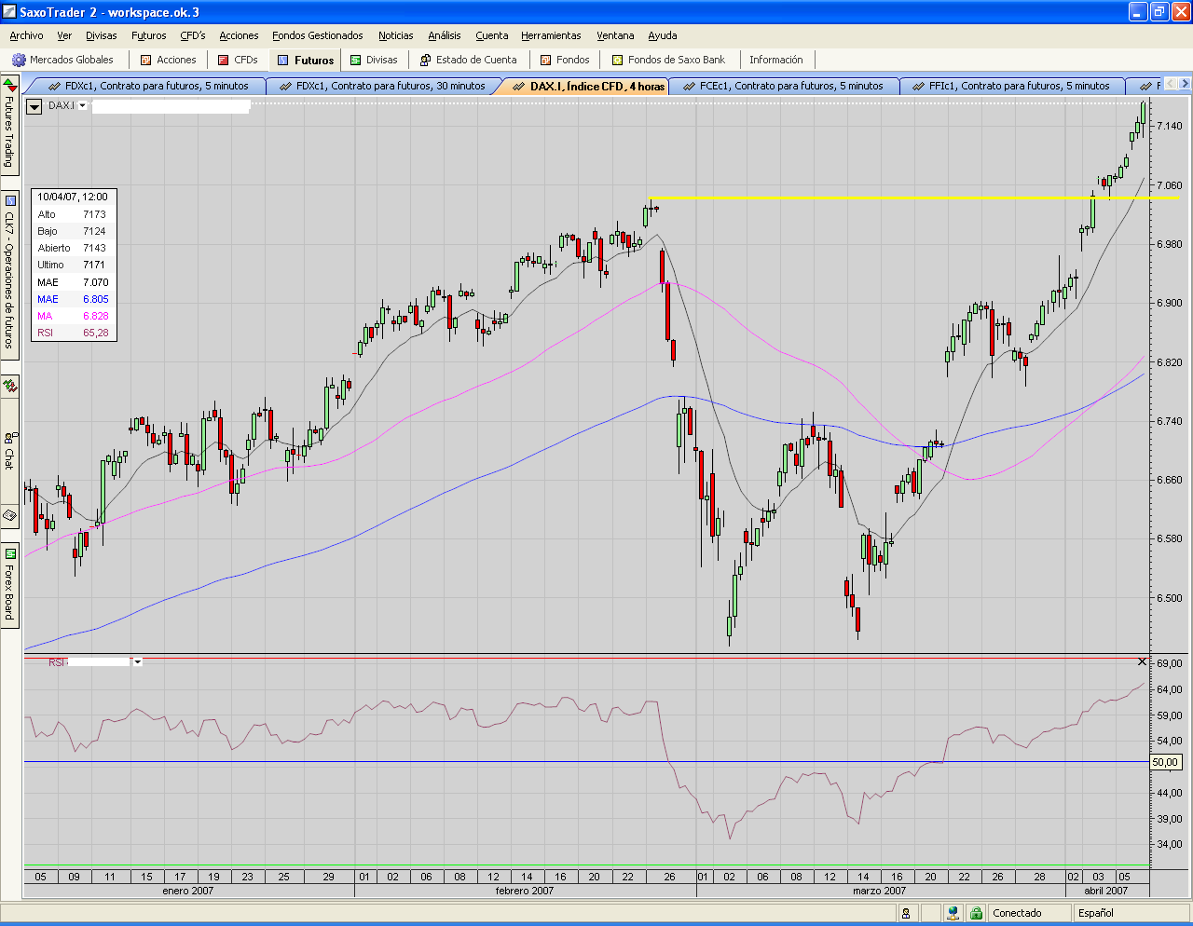
Task: Open the chart options dropdown button
Action: [34, 106]
